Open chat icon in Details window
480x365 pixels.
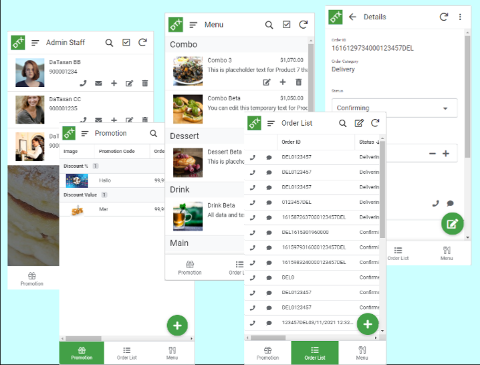click(x=450, y=203)
